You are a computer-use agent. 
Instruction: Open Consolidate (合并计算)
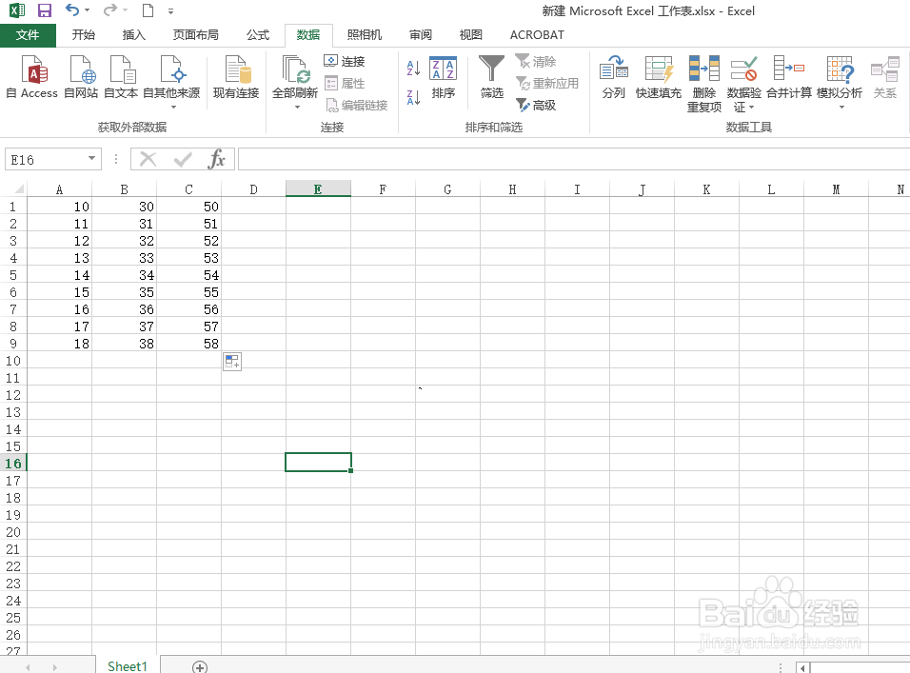pyautogui.click(x=789, y=77)
